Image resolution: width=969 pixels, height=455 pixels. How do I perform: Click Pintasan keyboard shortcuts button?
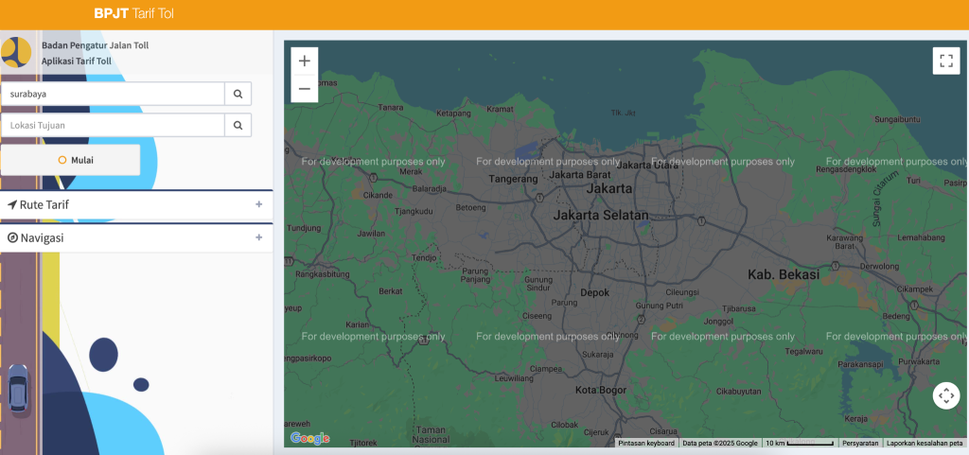click(x=647, y=443)
